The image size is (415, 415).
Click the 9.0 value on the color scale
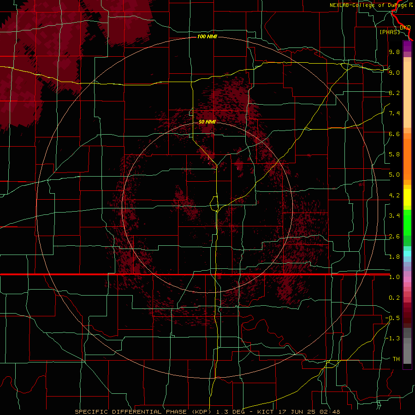coord(394,72)
